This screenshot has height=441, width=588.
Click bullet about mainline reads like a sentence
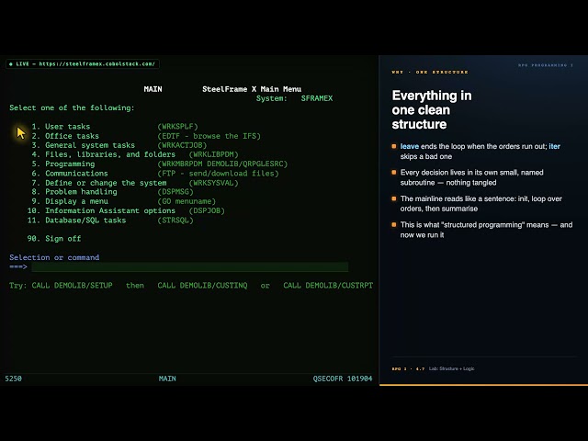coord(481,204)
